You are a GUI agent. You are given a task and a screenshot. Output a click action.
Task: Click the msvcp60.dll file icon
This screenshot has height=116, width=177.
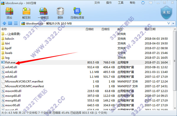3,96
